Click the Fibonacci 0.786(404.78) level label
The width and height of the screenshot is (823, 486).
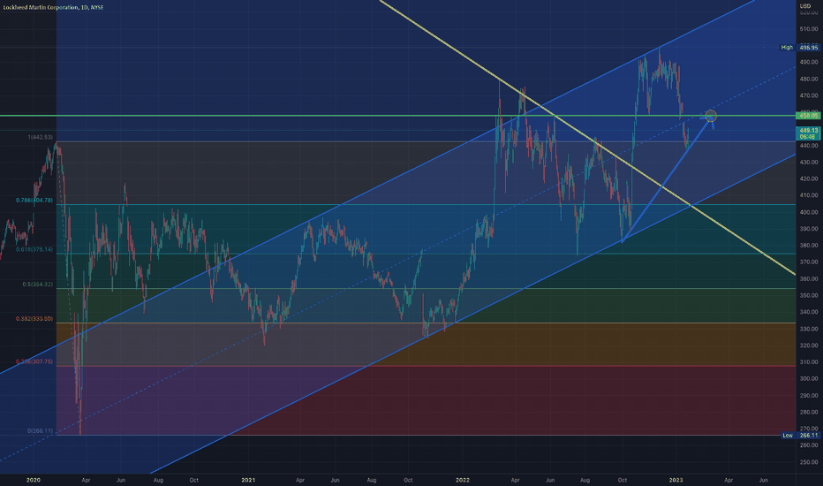point(34,201)
